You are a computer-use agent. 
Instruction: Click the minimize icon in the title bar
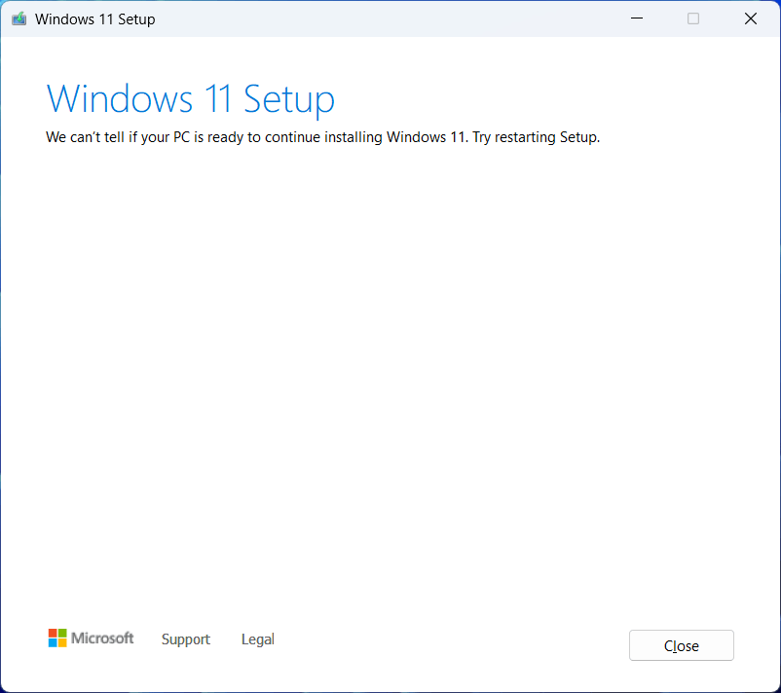636,18
